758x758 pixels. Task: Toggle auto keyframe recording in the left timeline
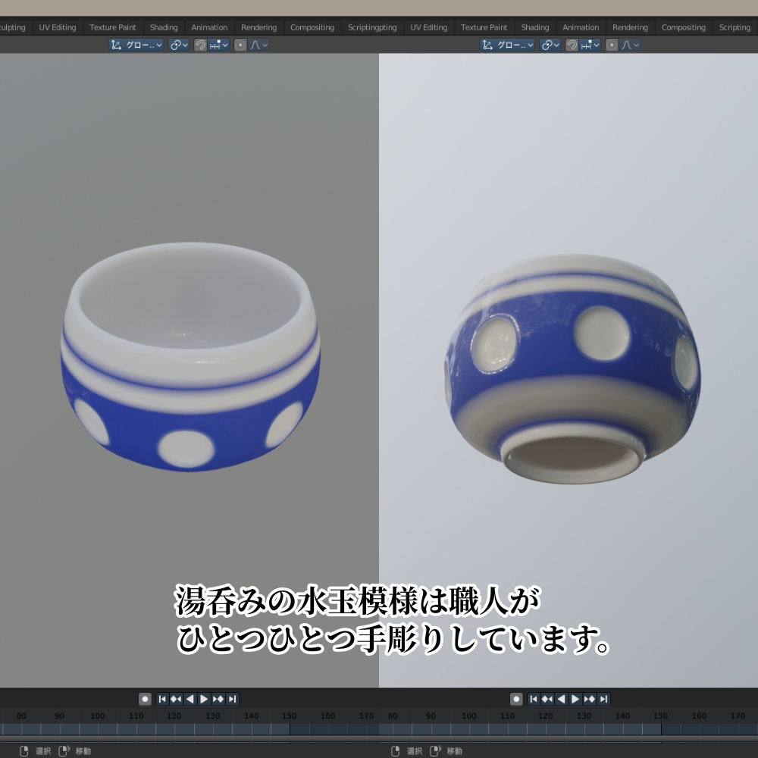tap(144, 699)
